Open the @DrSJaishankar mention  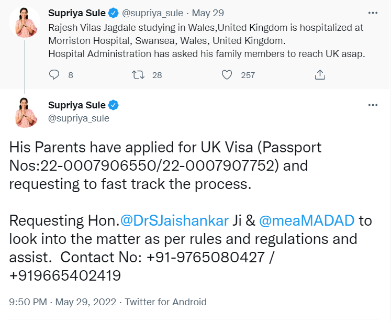[174, 221]
